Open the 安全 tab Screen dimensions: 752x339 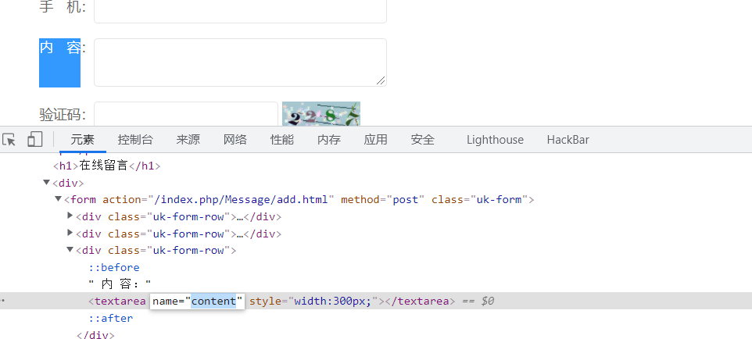(x=422, y=140)
